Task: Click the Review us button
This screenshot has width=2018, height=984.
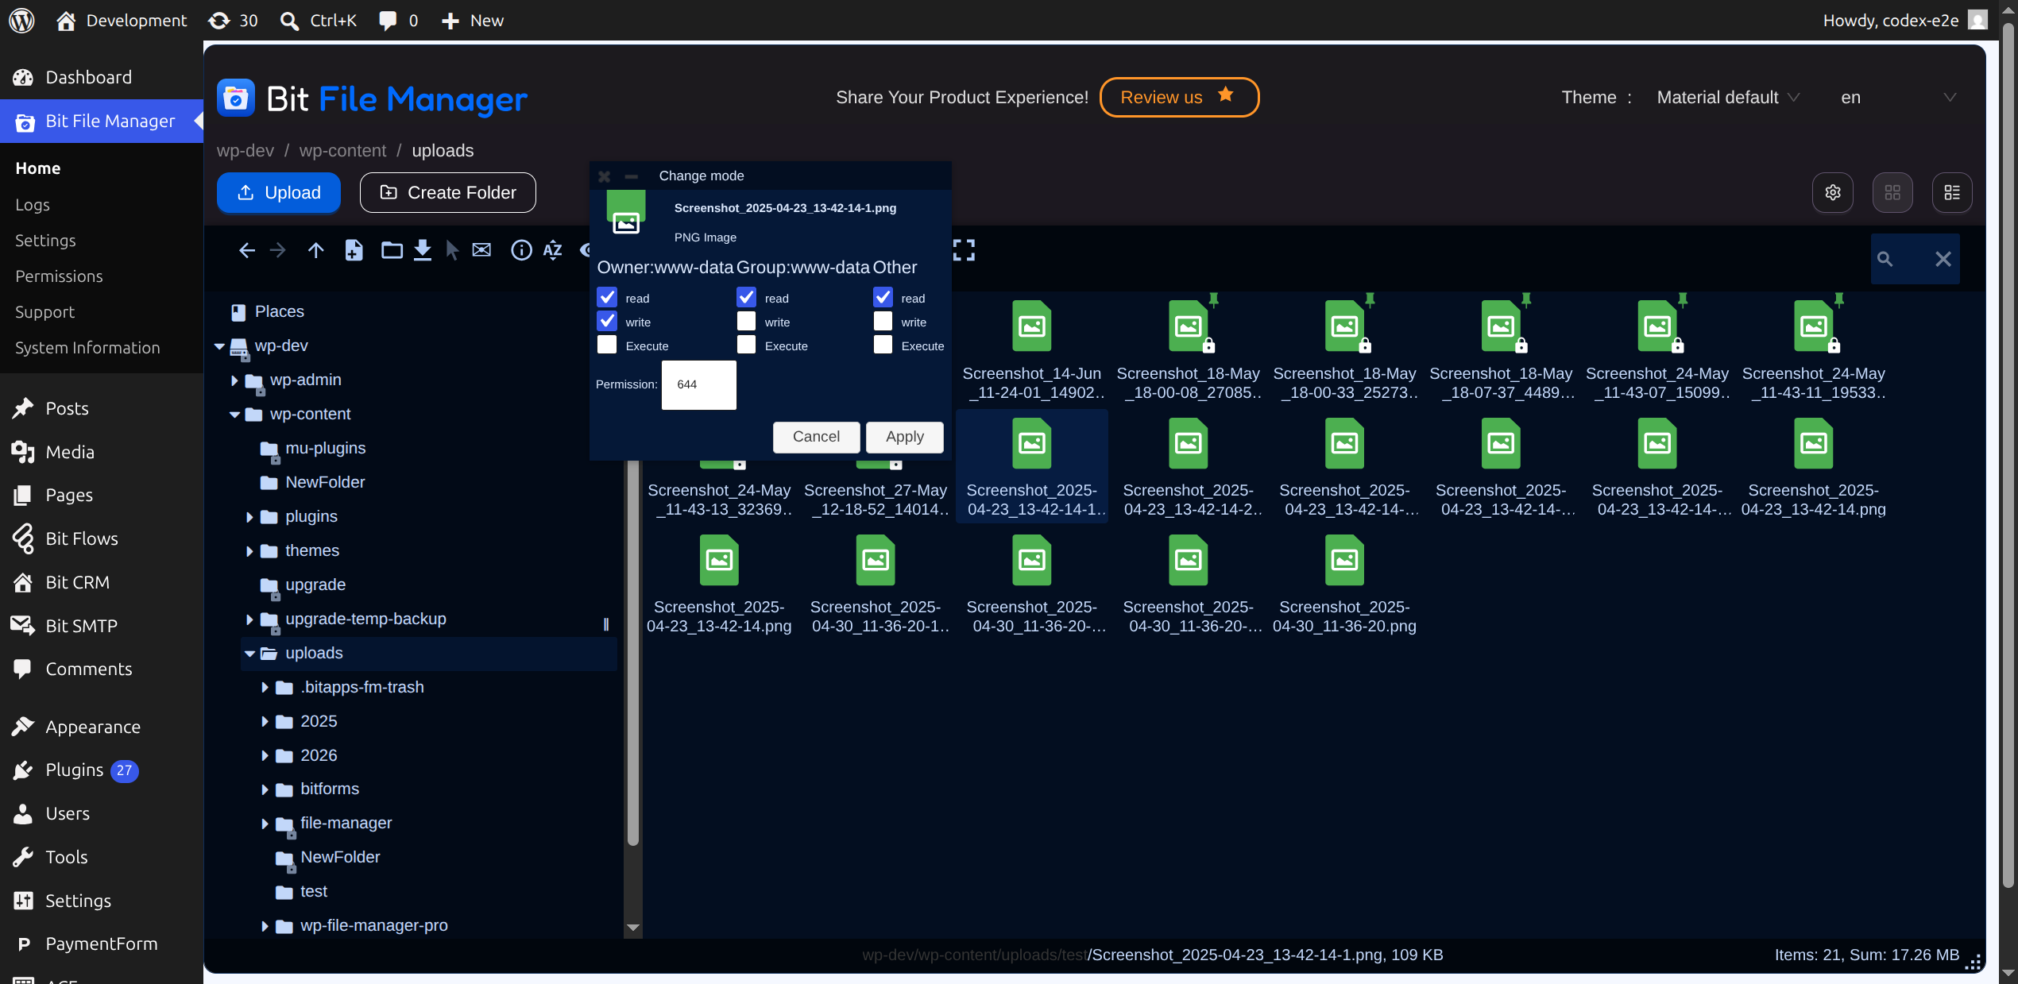Action: click(1179, 97)
